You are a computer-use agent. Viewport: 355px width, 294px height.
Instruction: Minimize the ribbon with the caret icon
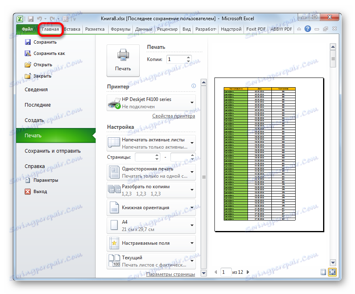[x=299, y=29]
